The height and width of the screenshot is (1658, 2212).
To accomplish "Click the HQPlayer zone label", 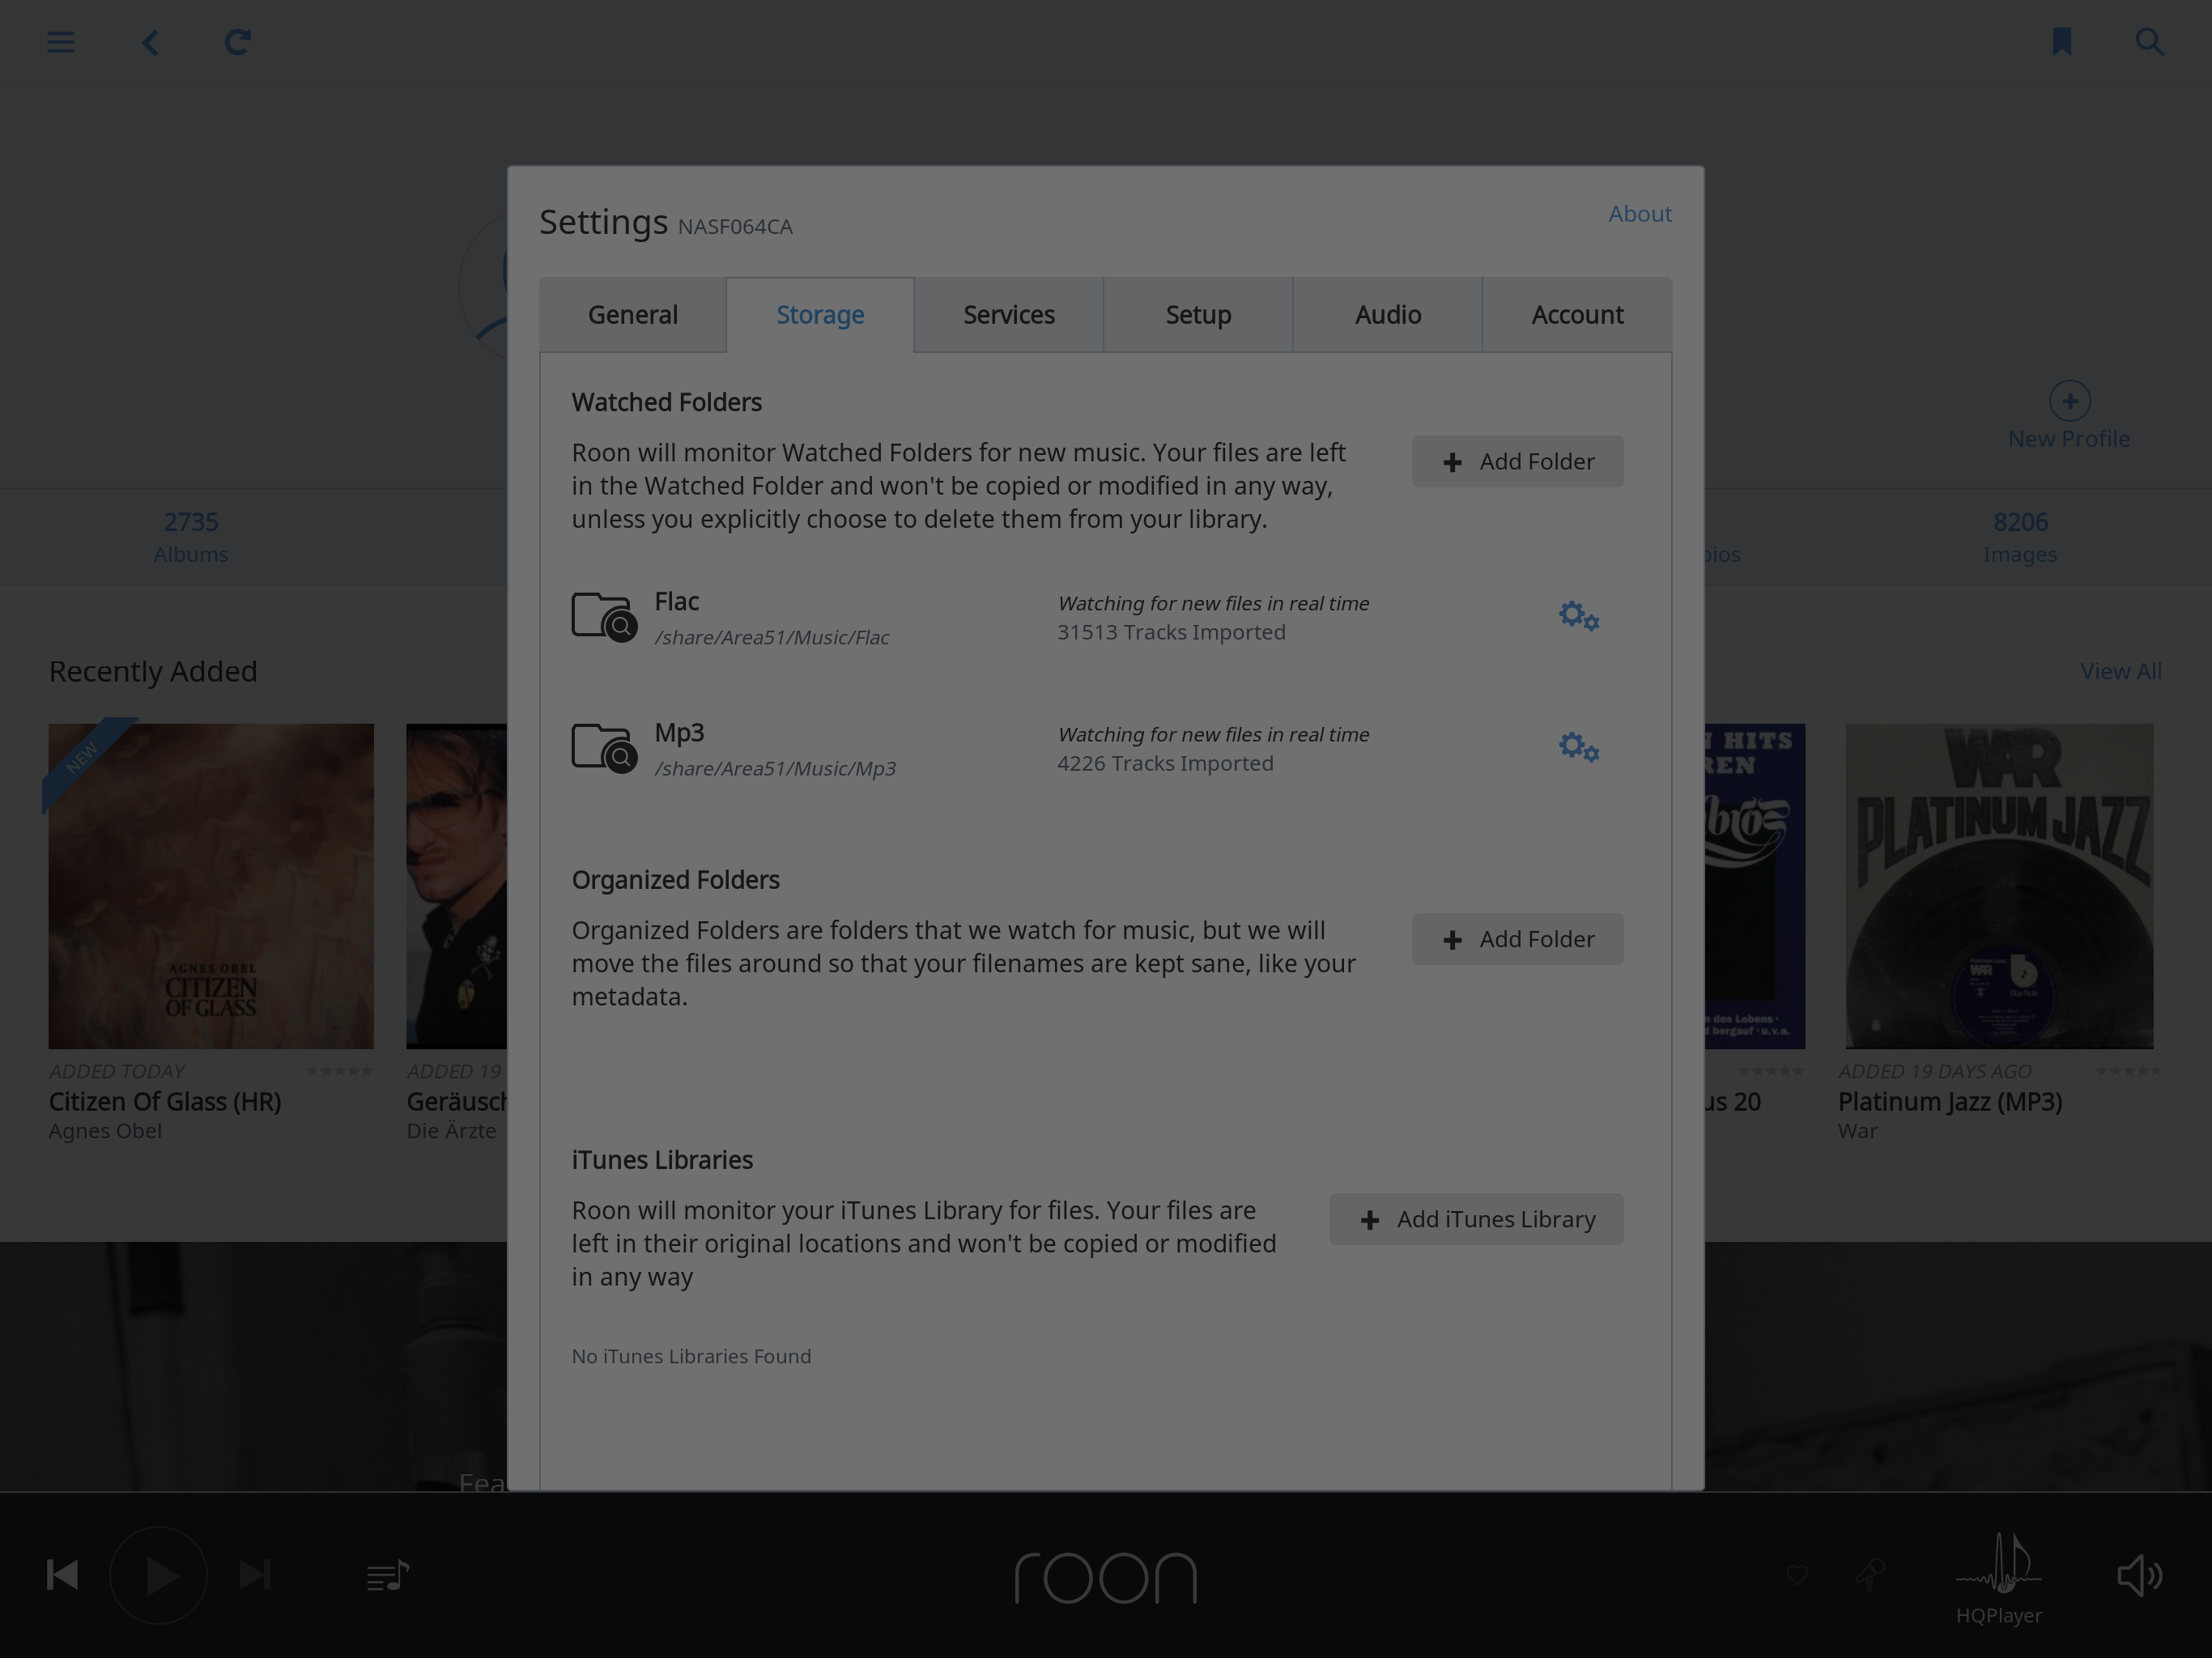I will (1999, 1615).
